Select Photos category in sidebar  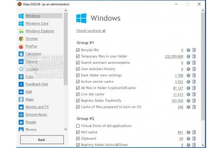(x=31, y=129)
